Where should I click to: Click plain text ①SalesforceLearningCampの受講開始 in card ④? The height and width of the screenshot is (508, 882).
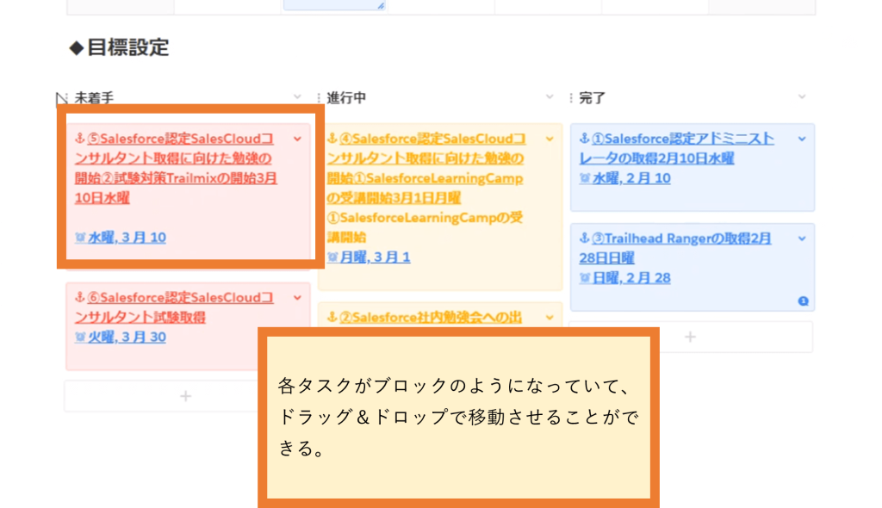425,227
